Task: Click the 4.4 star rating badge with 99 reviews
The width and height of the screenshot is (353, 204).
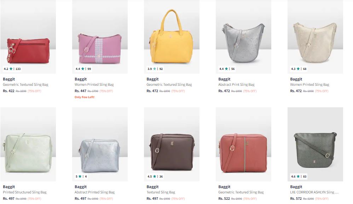Action: coord(83,69)
